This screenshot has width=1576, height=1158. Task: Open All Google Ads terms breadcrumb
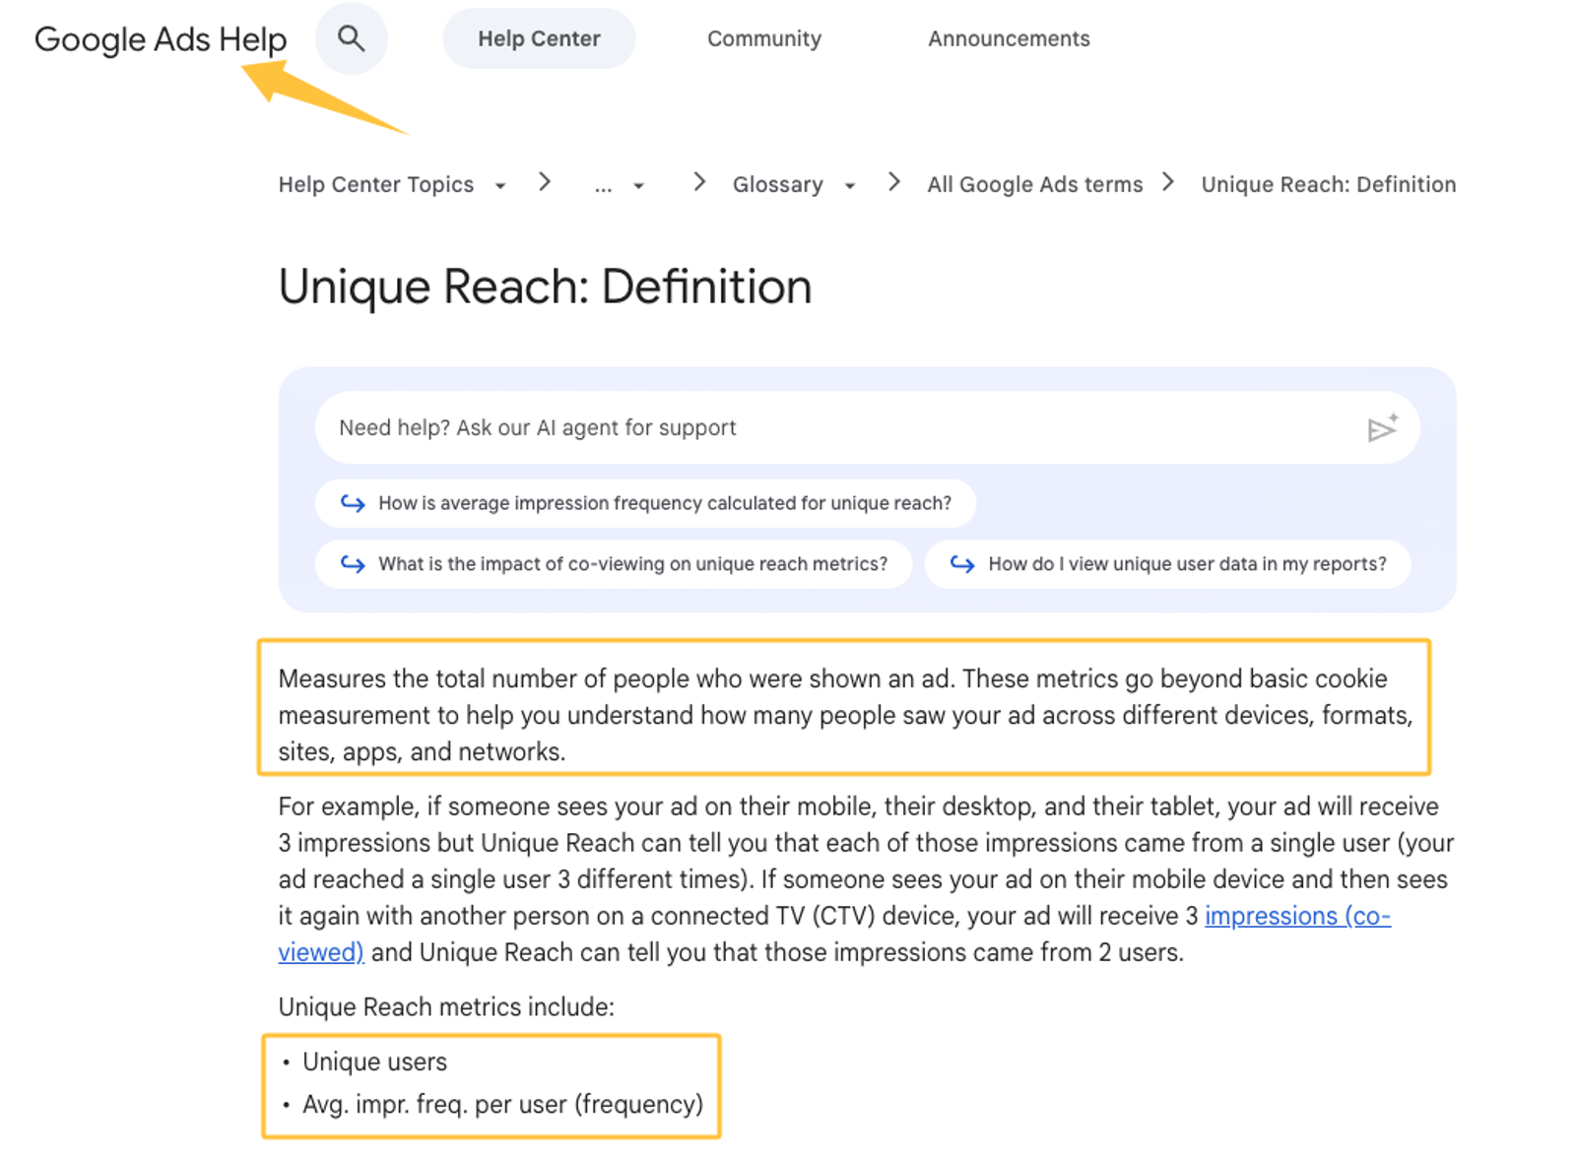[x=1034, y=184]
